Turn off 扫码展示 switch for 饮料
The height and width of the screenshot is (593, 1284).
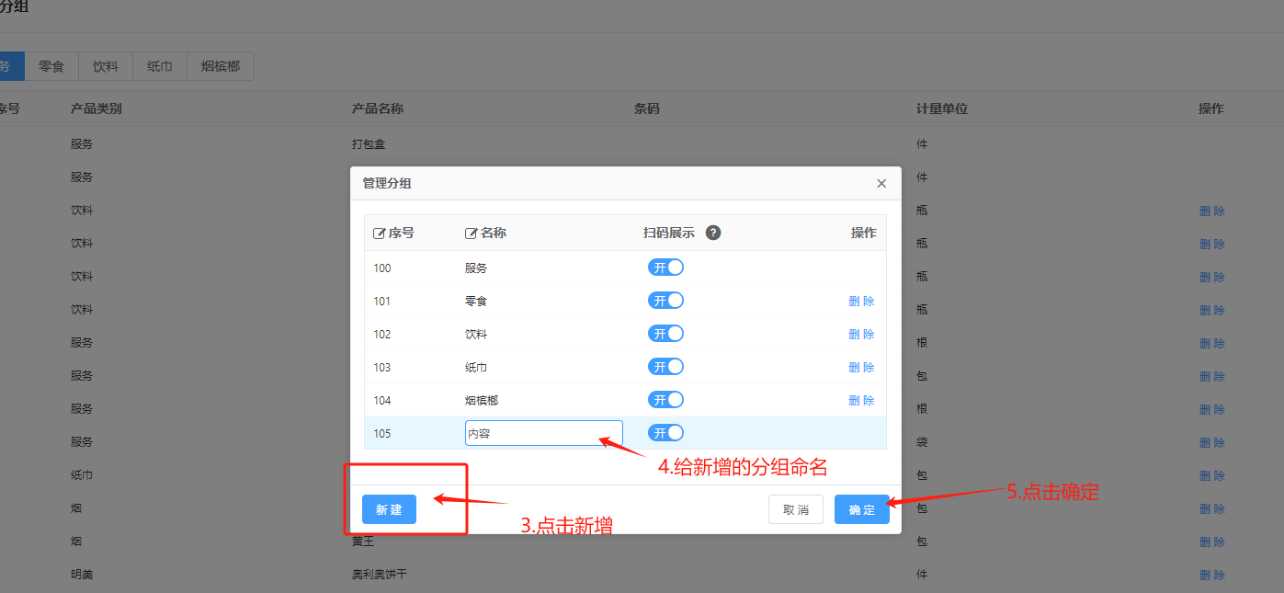click(666, 334)
